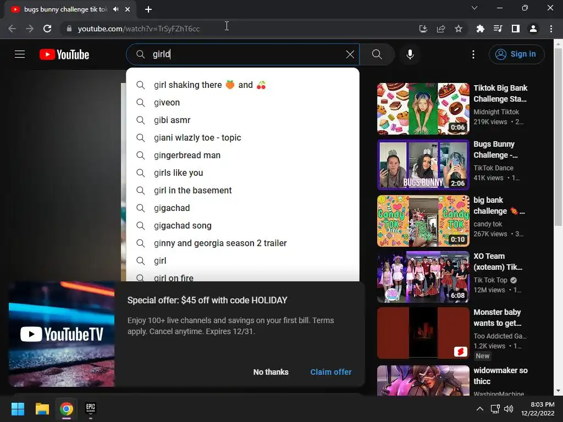
Task: Open YouTube settings three-dot menu
Action: (473, 54)
